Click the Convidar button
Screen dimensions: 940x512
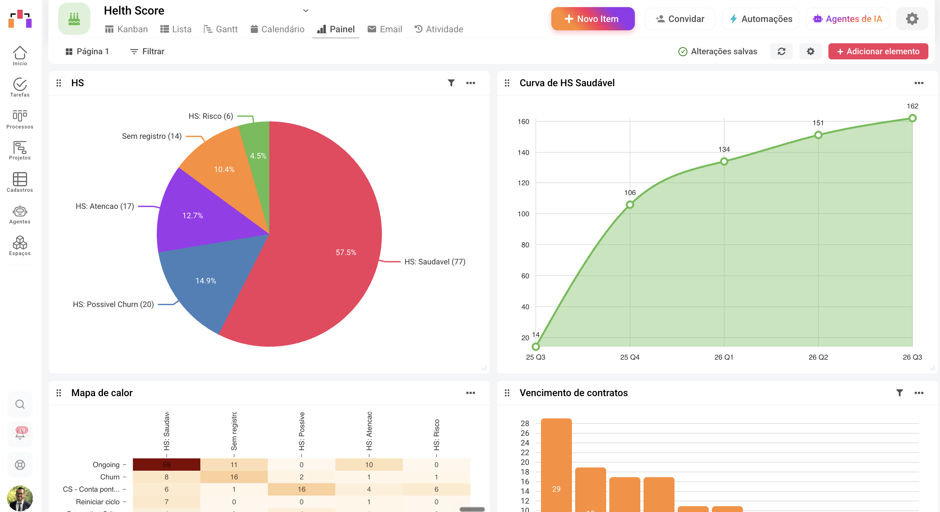click(x=680, y=19)
